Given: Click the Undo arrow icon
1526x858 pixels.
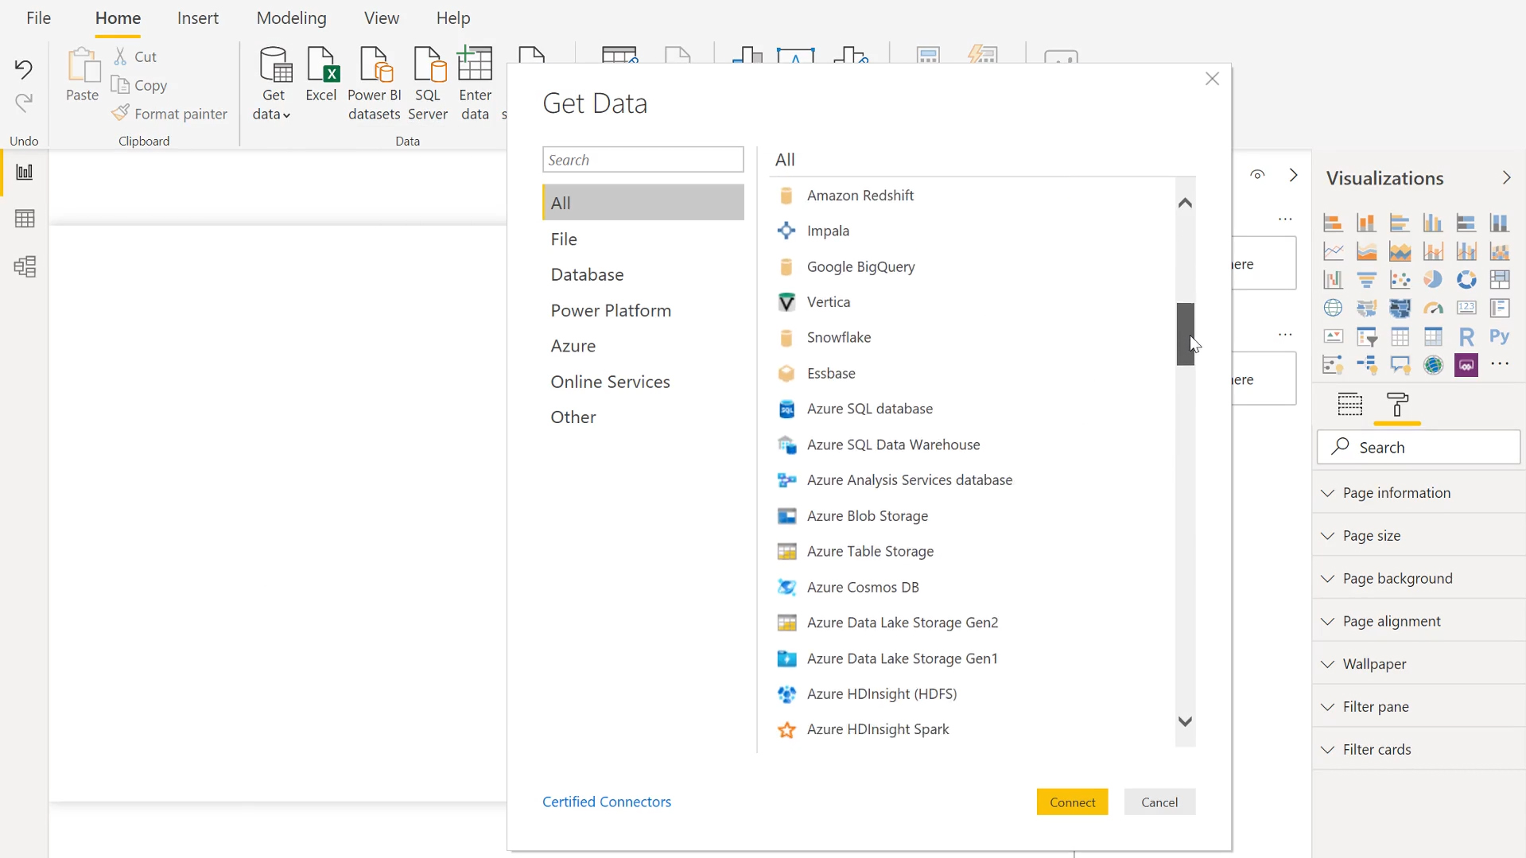Looking at the screenshot, I should (24, 69).
